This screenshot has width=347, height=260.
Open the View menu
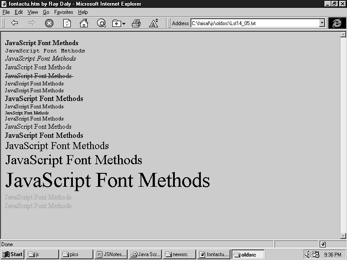(x=33, y=12)
